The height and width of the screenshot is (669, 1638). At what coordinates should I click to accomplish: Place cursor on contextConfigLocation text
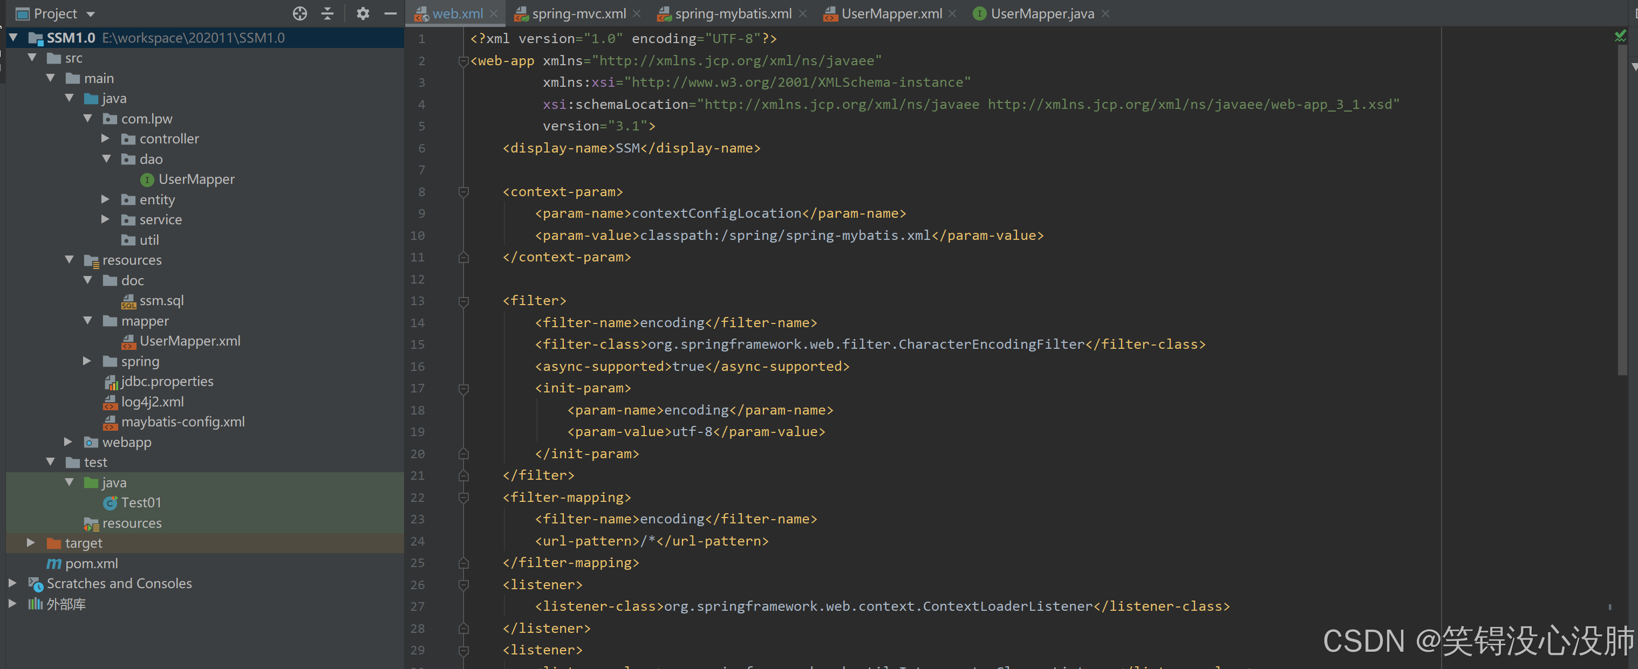pyautogui.click(x=716, y=213)
